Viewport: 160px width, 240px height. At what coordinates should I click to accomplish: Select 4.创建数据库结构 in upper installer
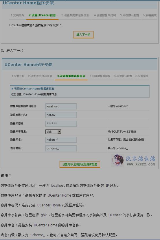105,15
